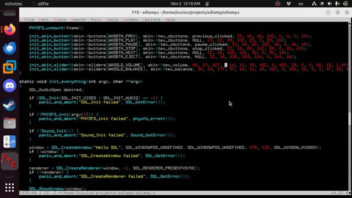Click the stop_clicked callback argument
The height and width of the screenshot is (198, 352).
(x=207, y=48)
